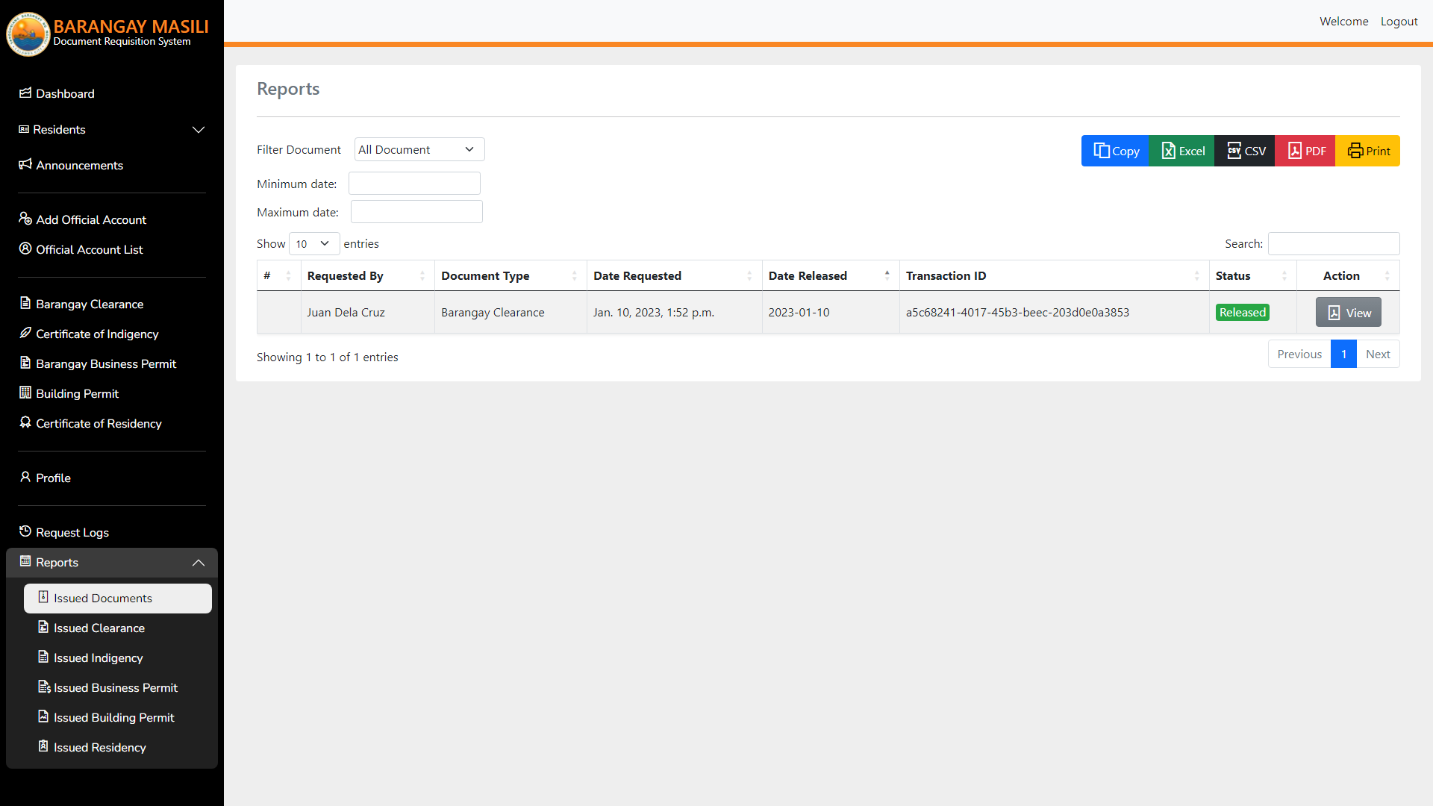Viewport: 1433px width, 806px height.
Task: Click the Certificate of Residency badge icon
Action: 25,422
